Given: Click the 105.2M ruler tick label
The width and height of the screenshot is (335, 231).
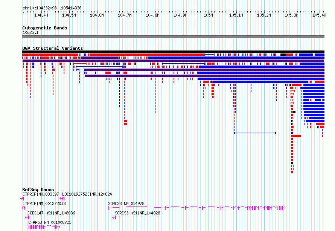Looking at the screenshot, I should click(x=264, y=15).
